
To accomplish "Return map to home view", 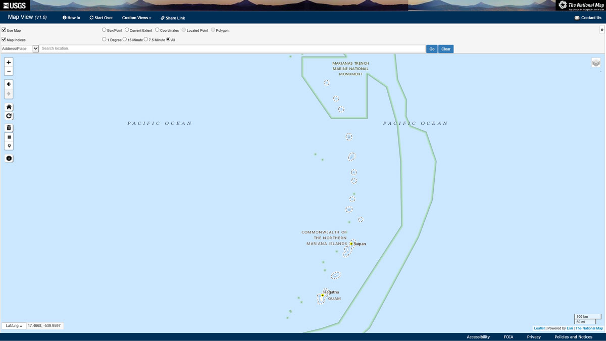I will click(x=9, y=107).
